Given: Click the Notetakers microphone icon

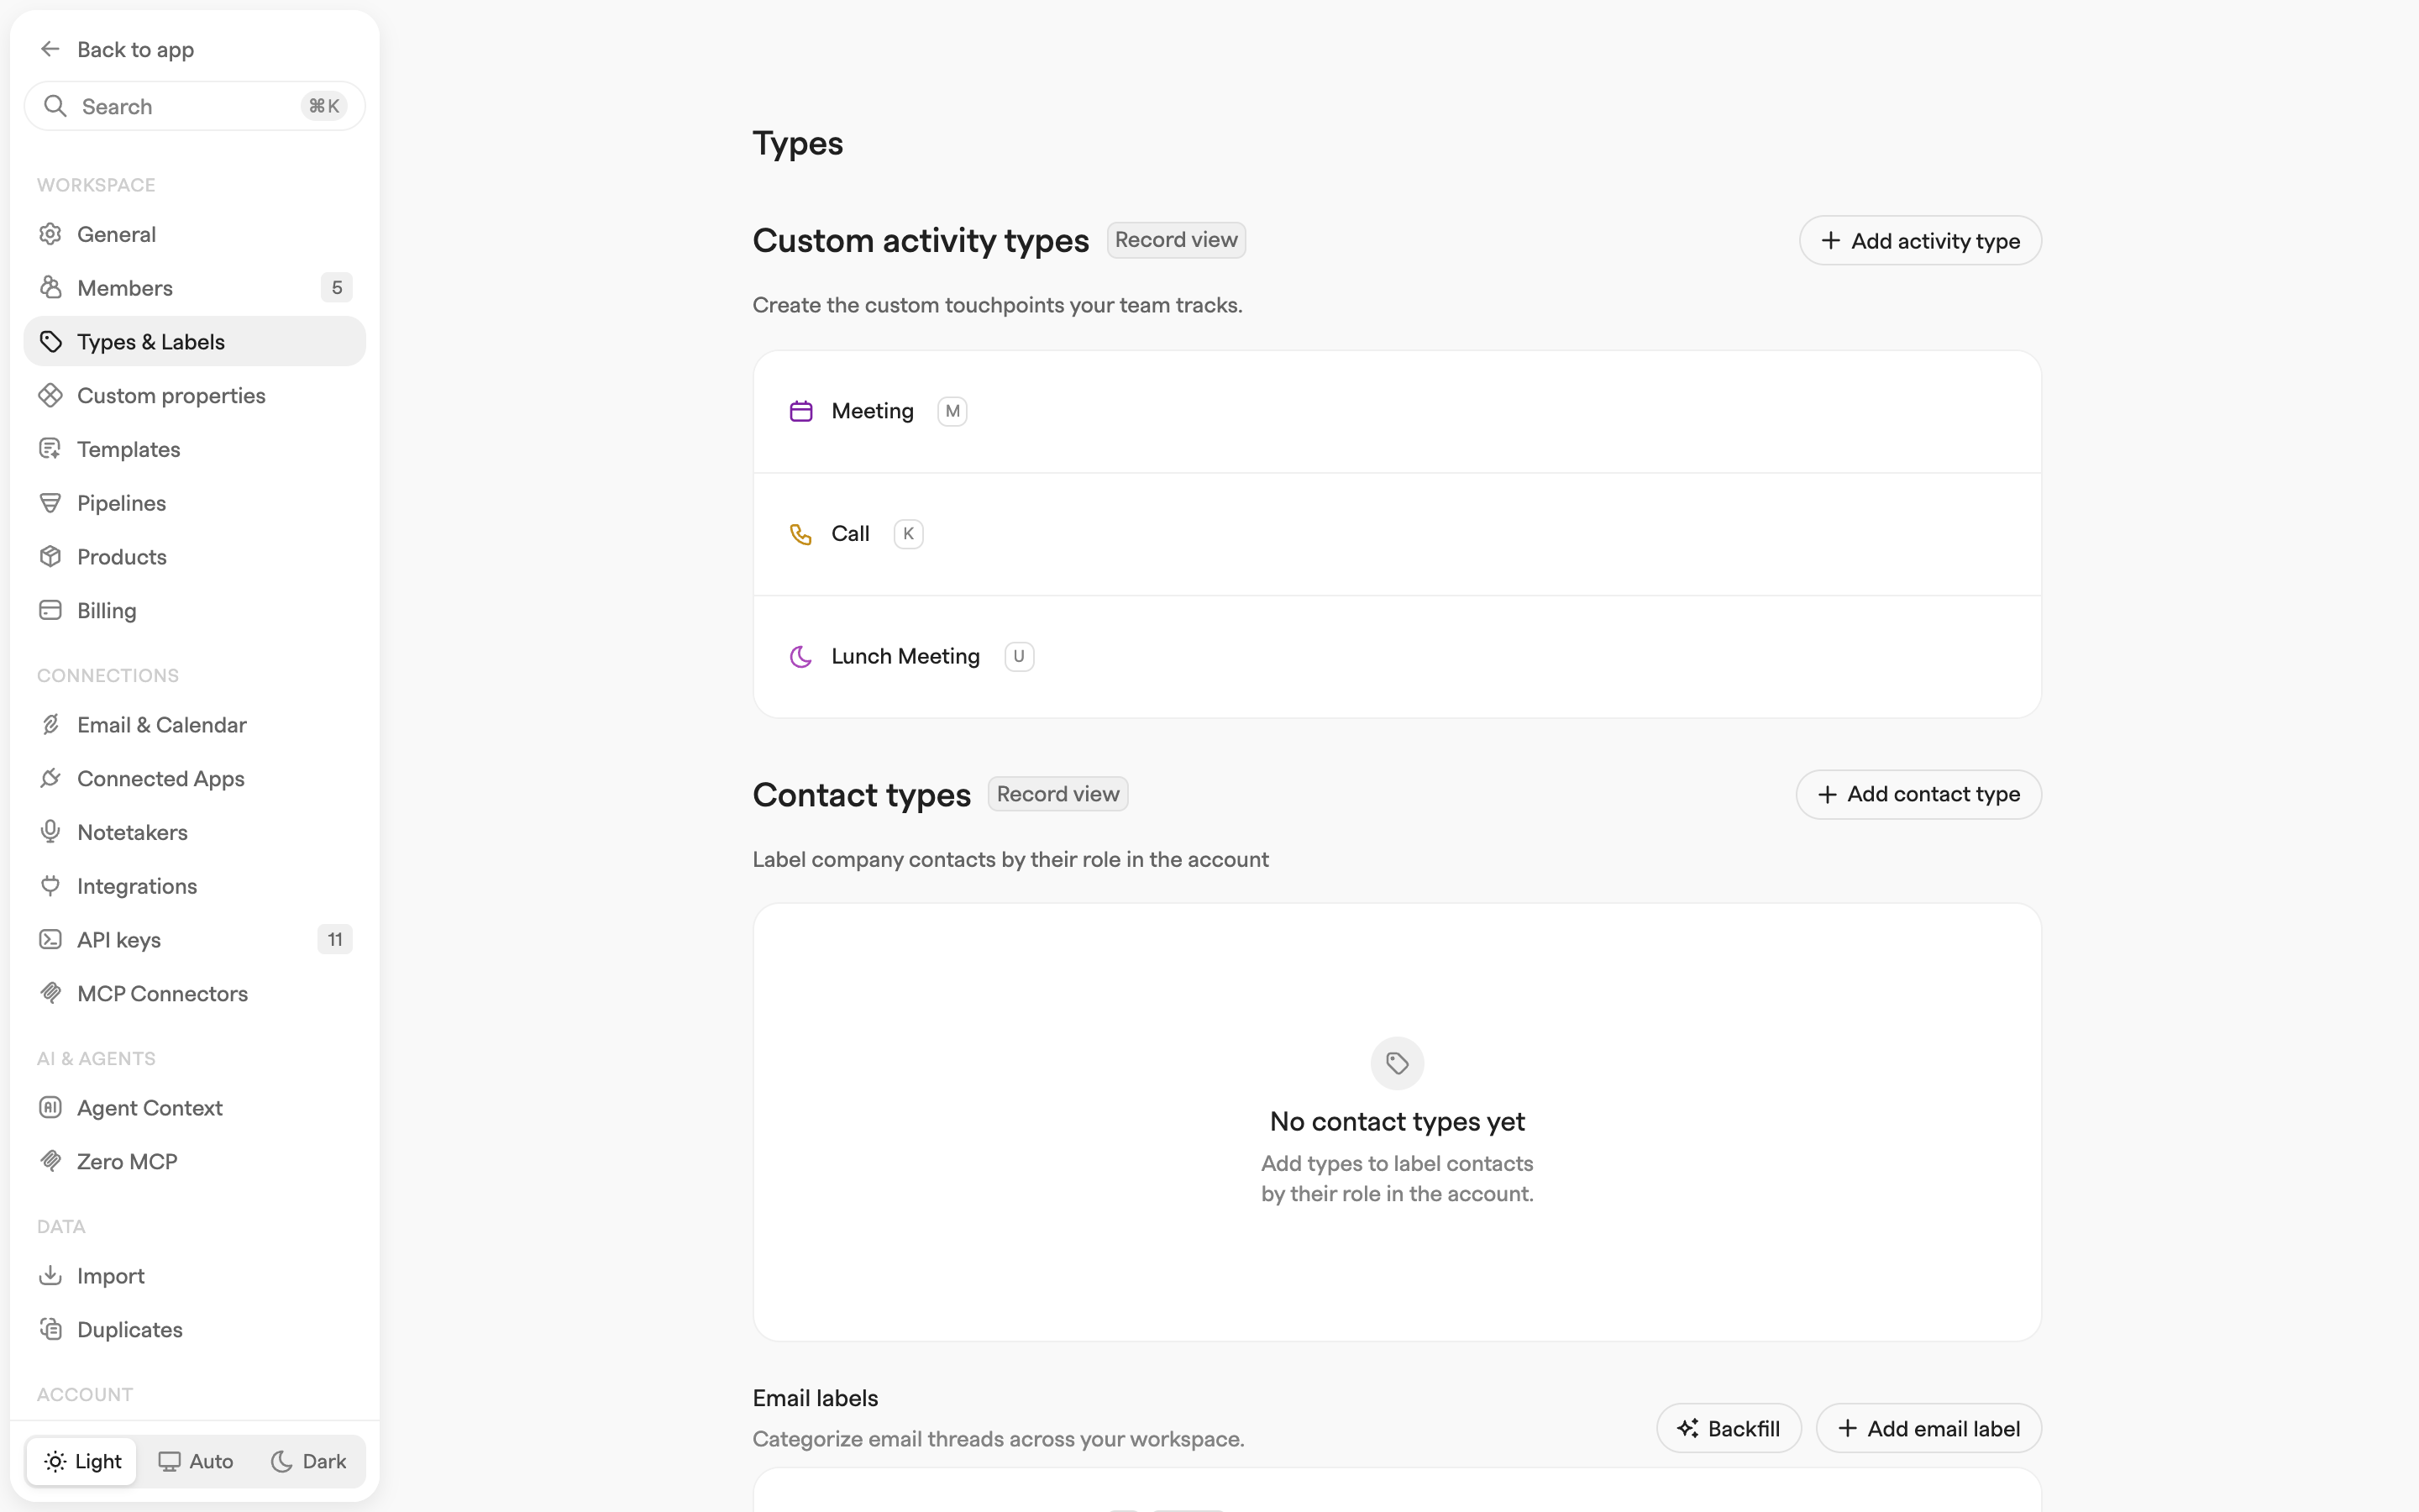Looking at the screenshot, I should pyautogui.click(x=50, y=832).
